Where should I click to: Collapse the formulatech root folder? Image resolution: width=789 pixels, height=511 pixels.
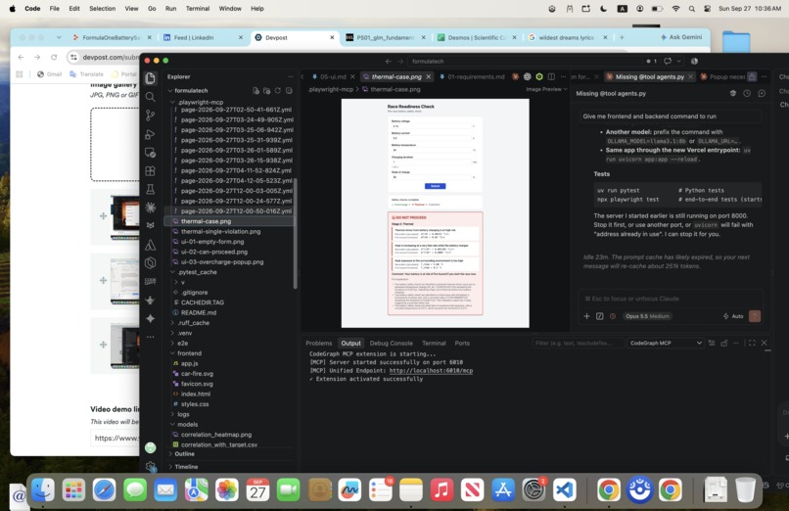tap(170, 90)
